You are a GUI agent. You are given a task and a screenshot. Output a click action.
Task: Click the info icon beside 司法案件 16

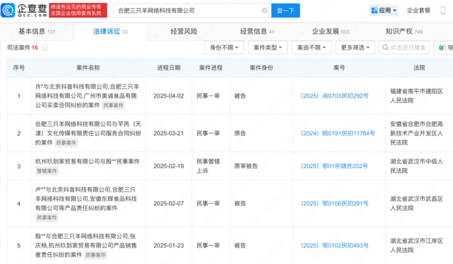pyautogui.click(x=45, y=48)
